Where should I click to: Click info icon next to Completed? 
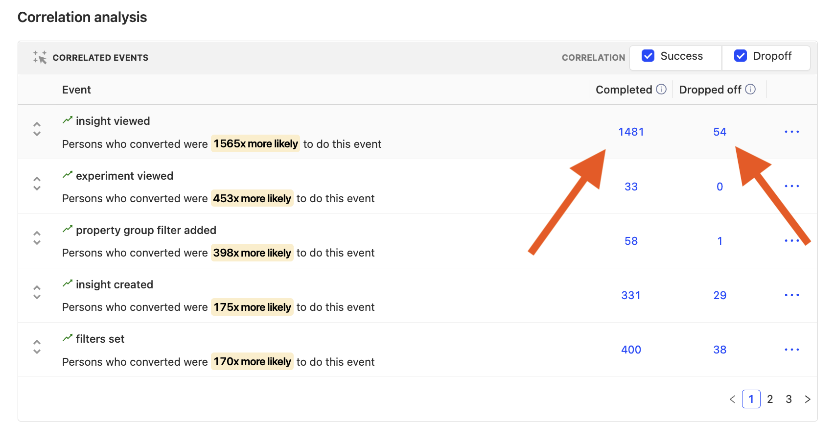(661, 89)
